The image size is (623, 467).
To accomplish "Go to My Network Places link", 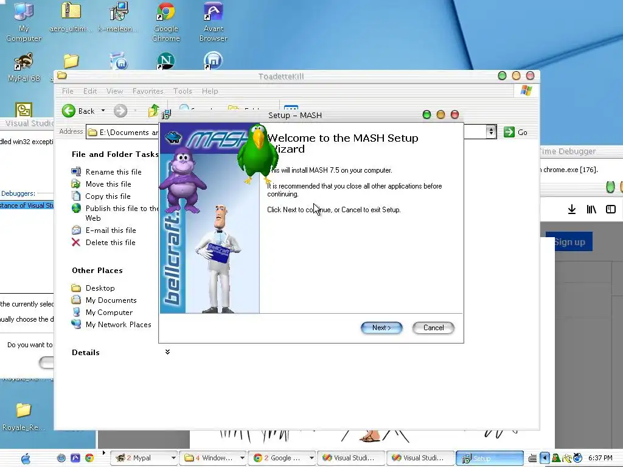I will point(118,325).
